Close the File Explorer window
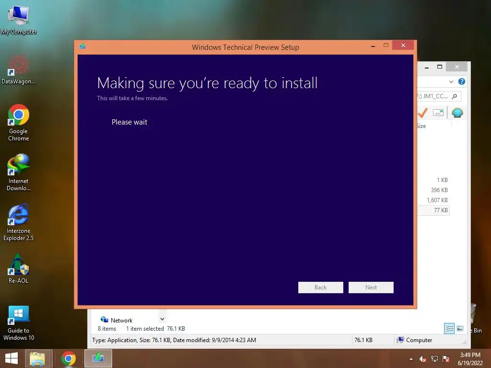 pos(457,67)
